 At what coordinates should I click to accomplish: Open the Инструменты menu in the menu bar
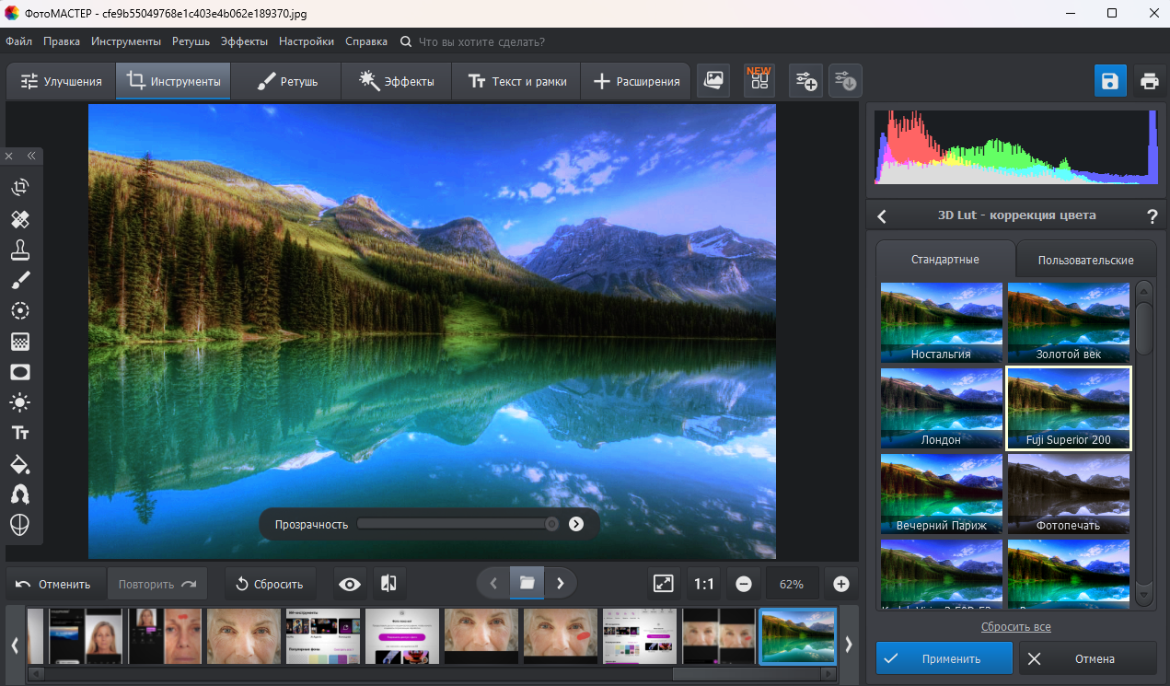coord(127,41)
